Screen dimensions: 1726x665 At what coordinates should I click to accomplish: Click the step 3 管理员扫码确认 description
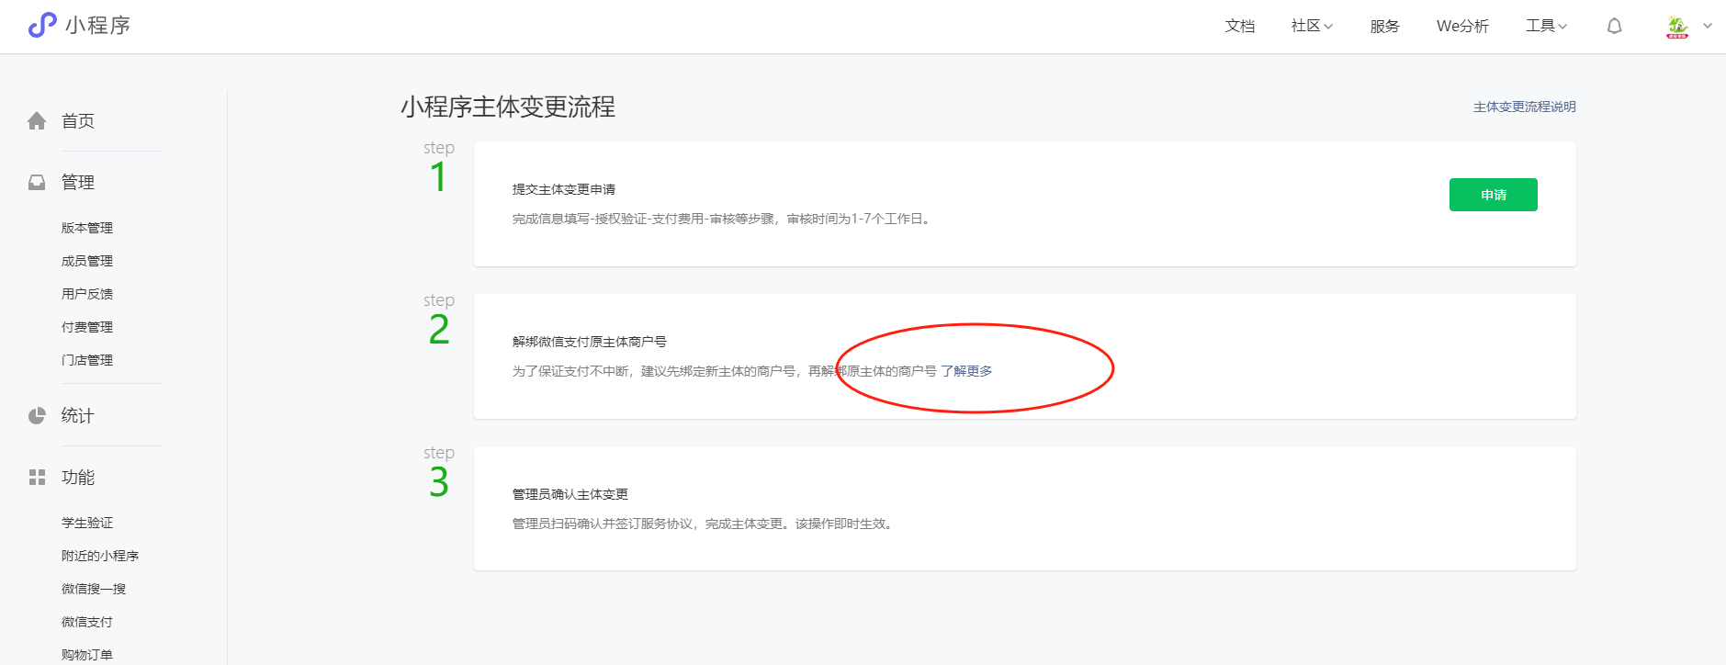coord(704,524)
